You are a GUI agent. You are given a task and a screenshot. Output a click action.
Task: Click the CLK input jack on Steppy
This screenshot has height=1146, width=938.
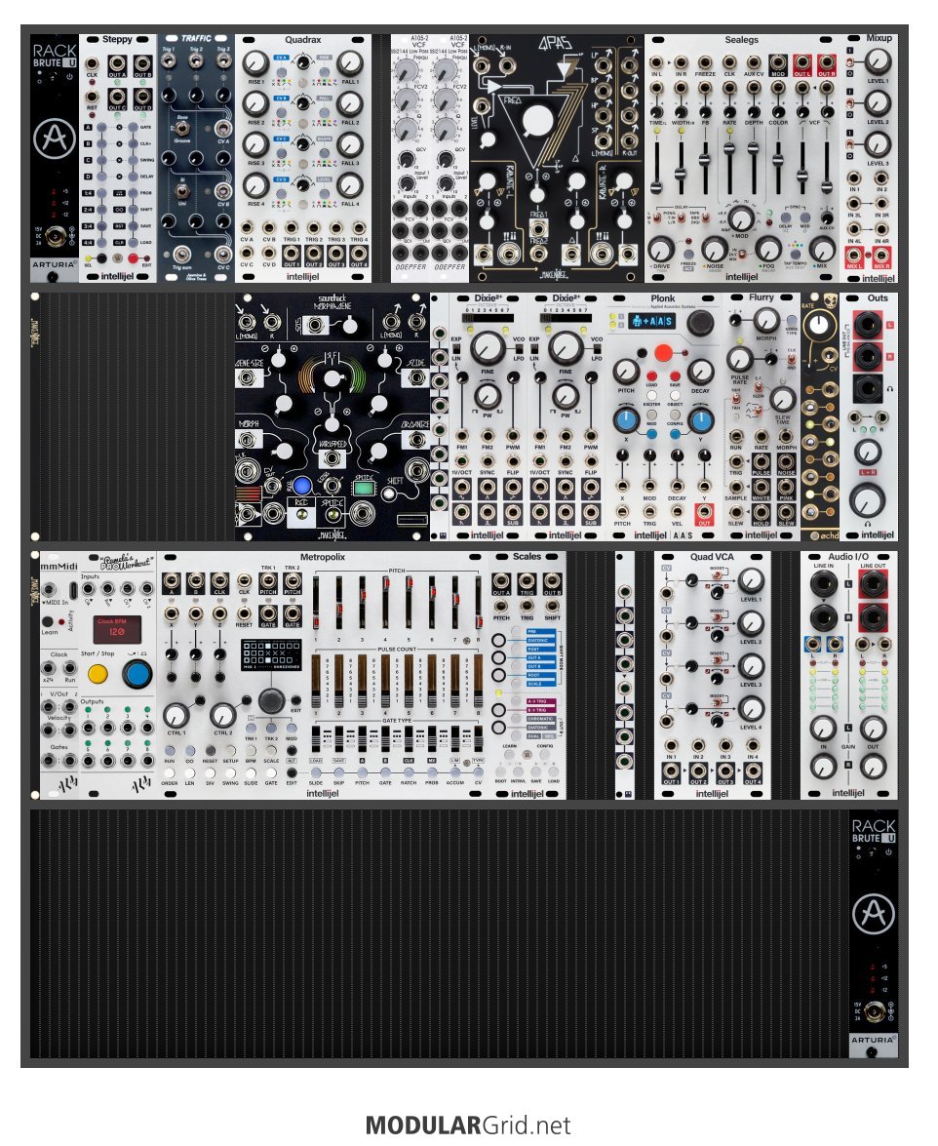click(x=92, y=65)
